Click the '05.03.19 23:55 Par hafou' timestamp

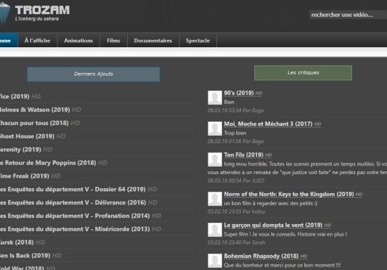[236, 212]
